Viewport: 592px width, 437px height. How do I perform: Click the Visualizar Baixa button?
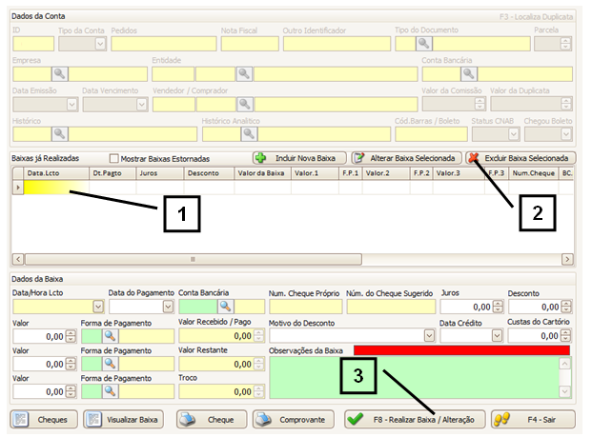coord(123,420)
